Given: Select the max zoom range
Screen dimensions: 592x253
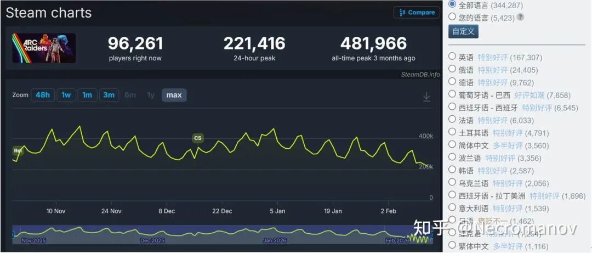Looking at the screenshot, I should click(x=174, y=95).
